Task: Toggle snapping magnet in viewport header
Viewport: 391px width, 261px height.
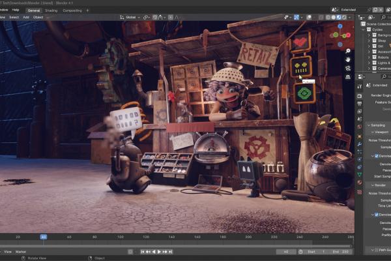Action: (x=155, y=17)
